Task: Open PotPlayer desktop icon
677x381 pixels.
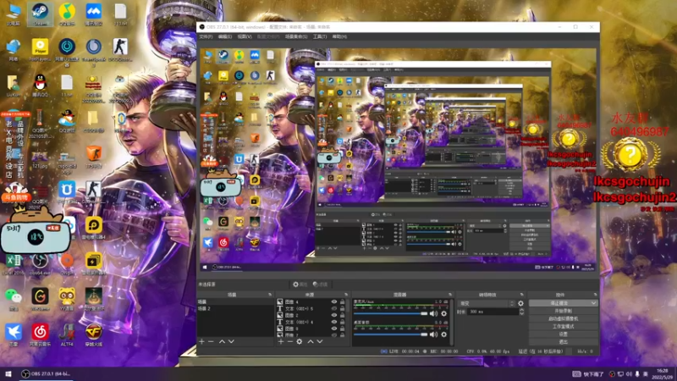Action: (40, 50)
